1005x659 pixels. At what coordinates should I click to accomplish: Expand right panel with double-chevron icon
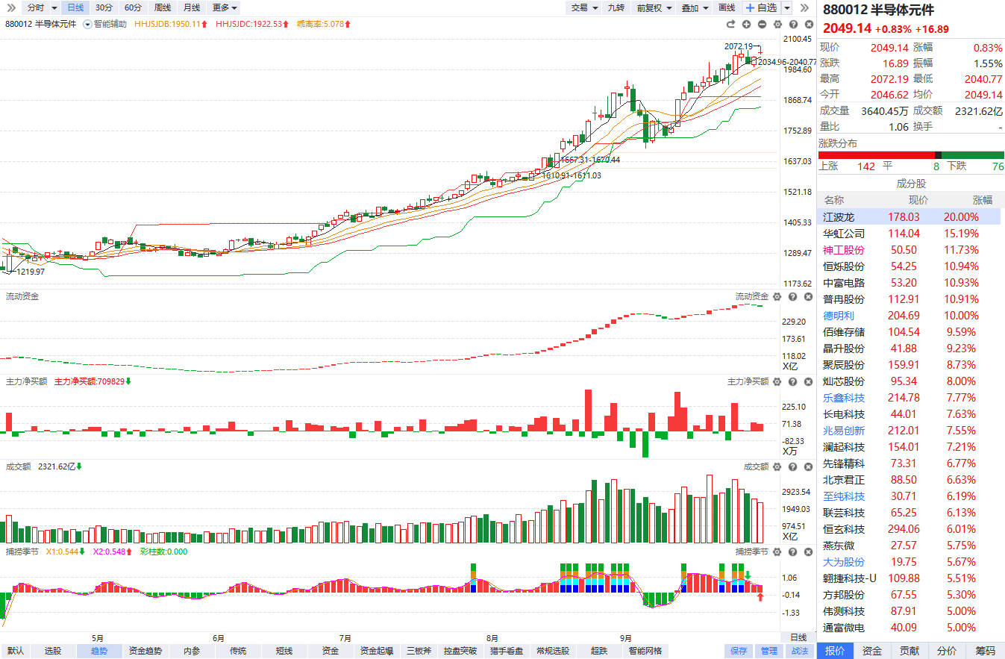[x=804, y=7]
